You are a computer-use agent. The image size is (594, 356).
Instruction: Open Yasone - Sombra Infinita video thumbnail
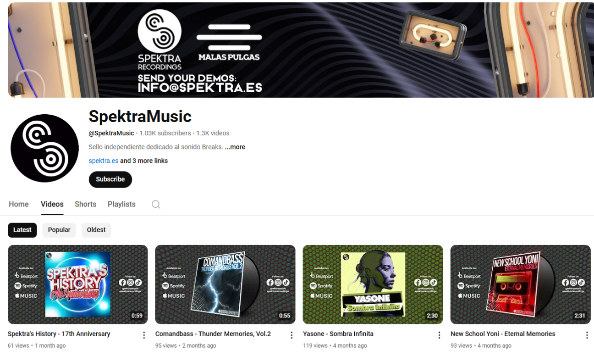coord(373,284)
